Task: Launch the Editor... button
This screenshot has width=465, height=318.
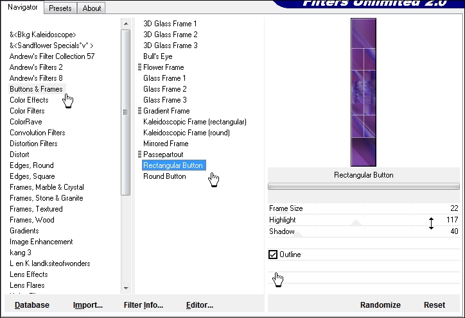Action: (x=199, y=305)
